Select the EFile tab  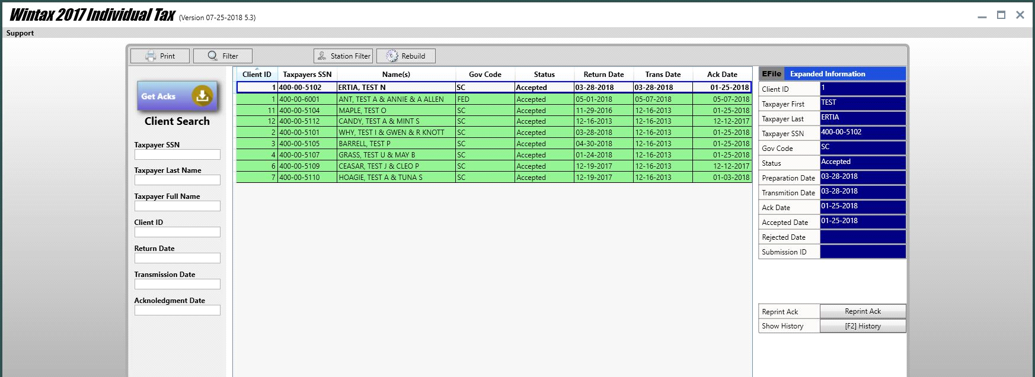(771, 74)
